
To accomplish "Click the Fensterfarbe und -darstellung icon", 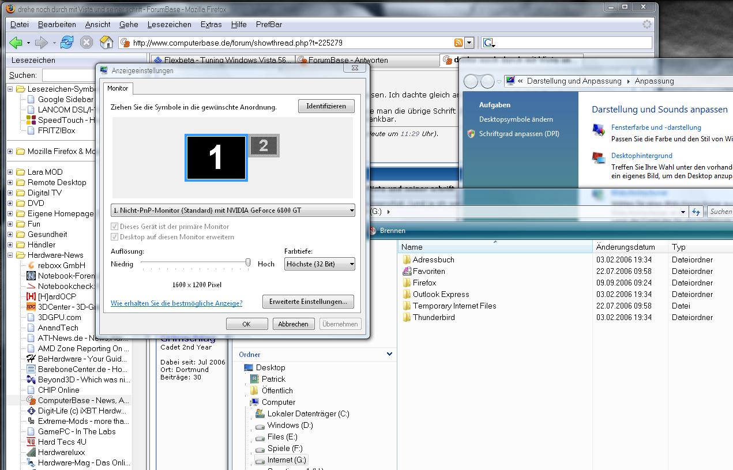I will point(599,130).
